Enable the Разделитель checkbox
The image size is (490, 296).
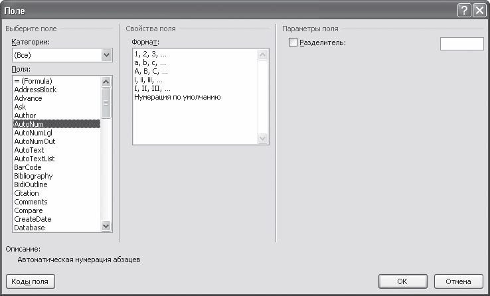[x=293, y=42]
